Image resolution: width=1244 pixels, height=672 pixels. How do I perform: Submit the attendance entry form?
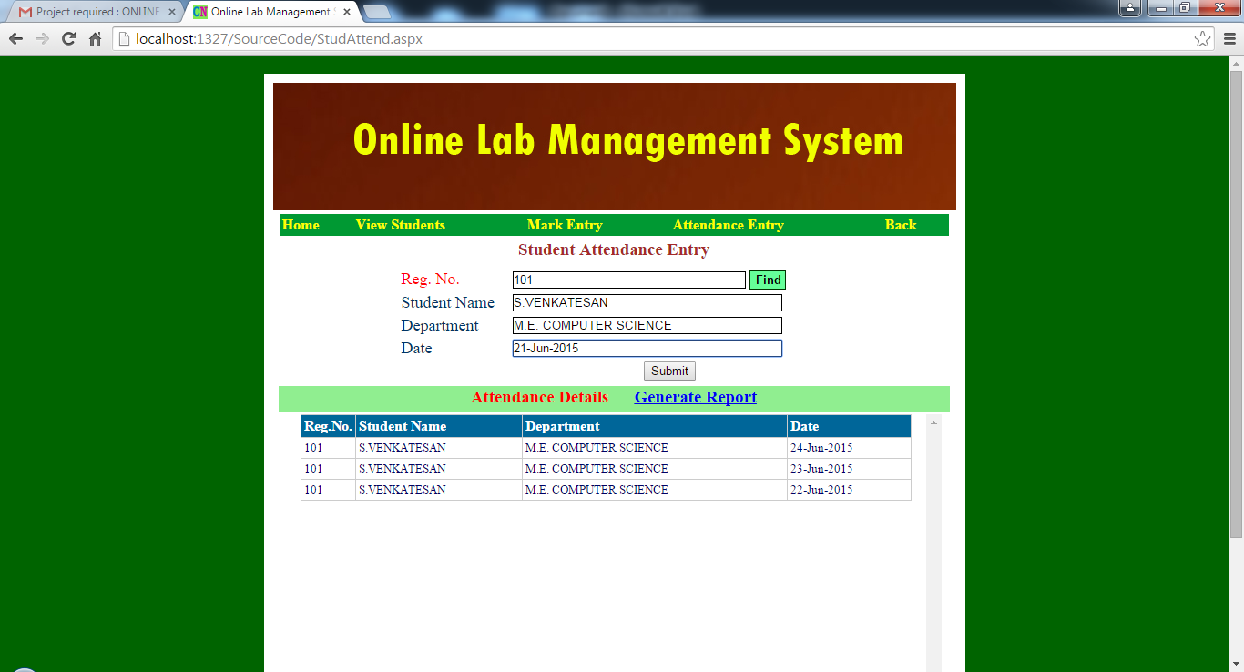point(669,371)
